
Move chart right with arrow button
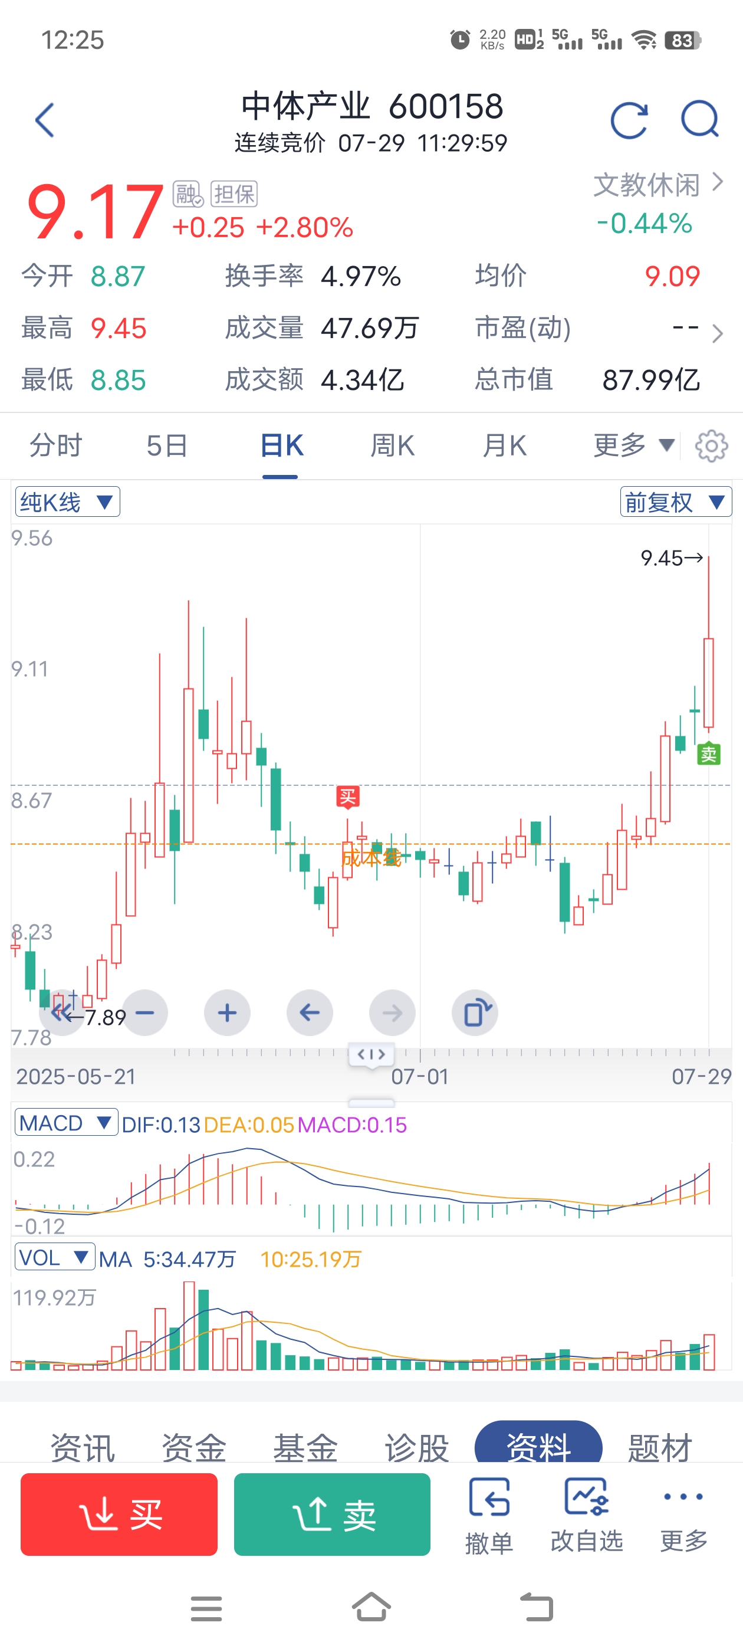392,1012
